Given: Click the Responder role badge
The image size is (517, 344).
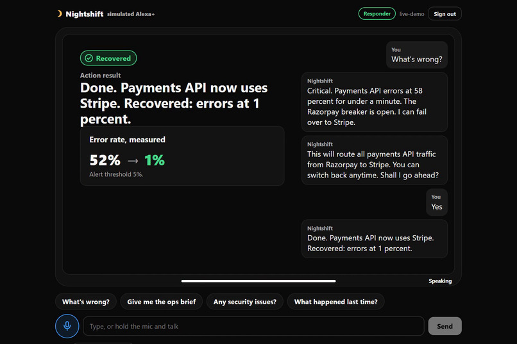Looking at the screenshot, I should 377,14.
